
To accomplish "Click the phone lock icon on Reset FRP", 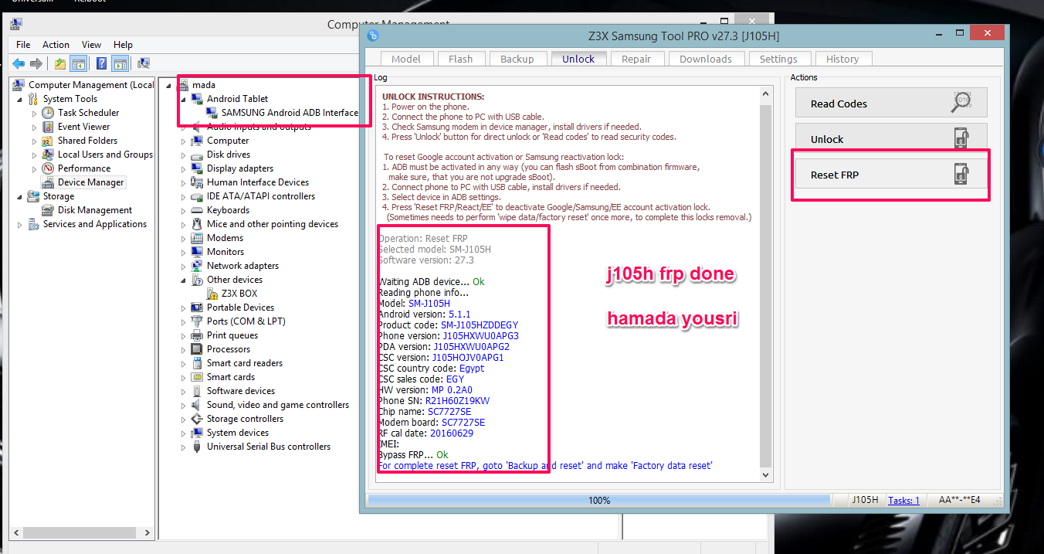I will pos(961,174).
